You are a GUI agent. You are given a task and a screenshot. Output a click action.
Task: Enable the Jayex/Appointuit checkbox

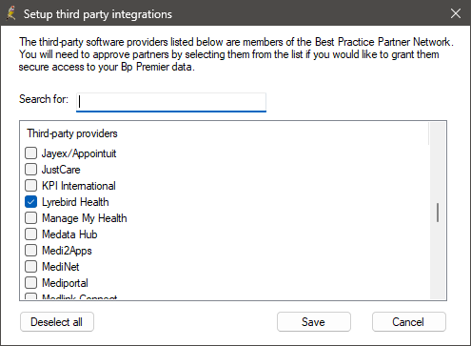tap(30, 153)
